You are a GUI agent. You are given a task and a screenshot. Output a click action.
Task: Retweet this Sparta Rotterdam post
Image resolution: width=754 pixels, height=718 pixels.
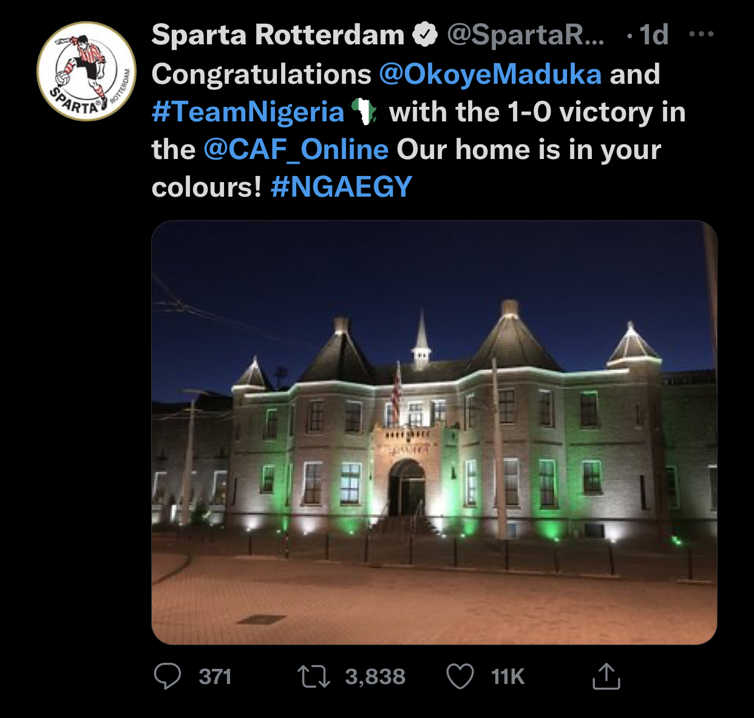point(314,676)
